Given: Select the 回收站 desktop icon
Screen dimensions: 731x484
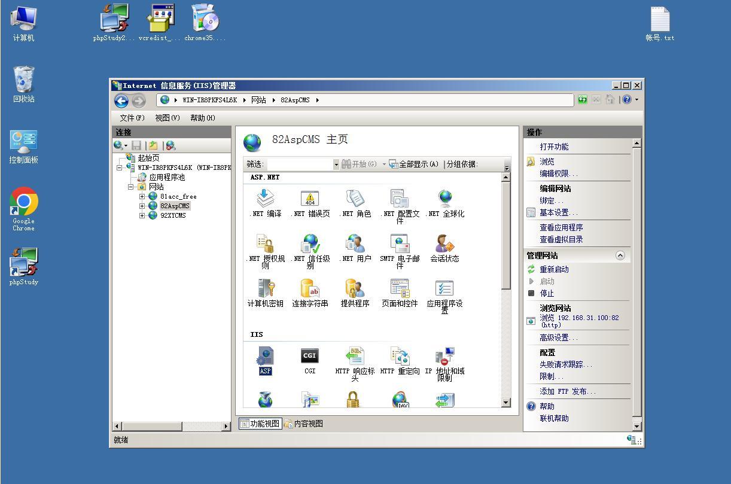Looking at the screenshot, I should (x=24, y=84).
